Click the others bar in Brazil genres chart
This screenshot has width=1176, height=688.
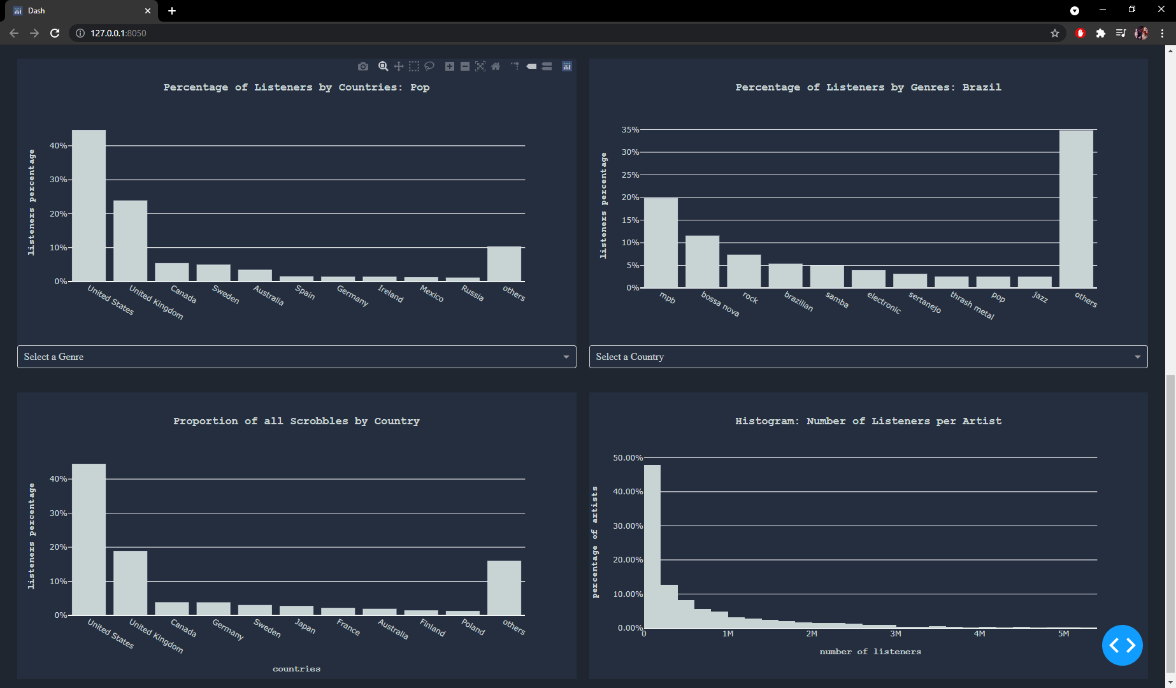(1076, 209)
